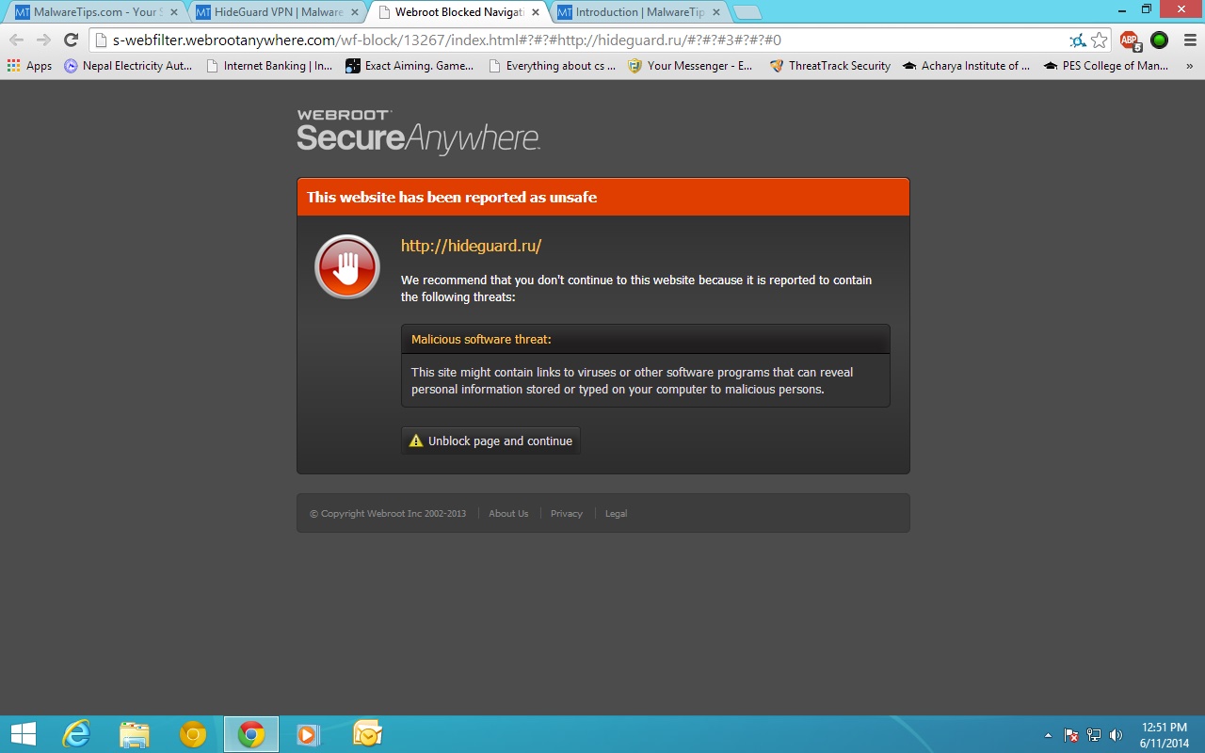Close the Webroot Blocked Navigation tab
Viewport: 1205px width, 753px height.
[535, 13]
